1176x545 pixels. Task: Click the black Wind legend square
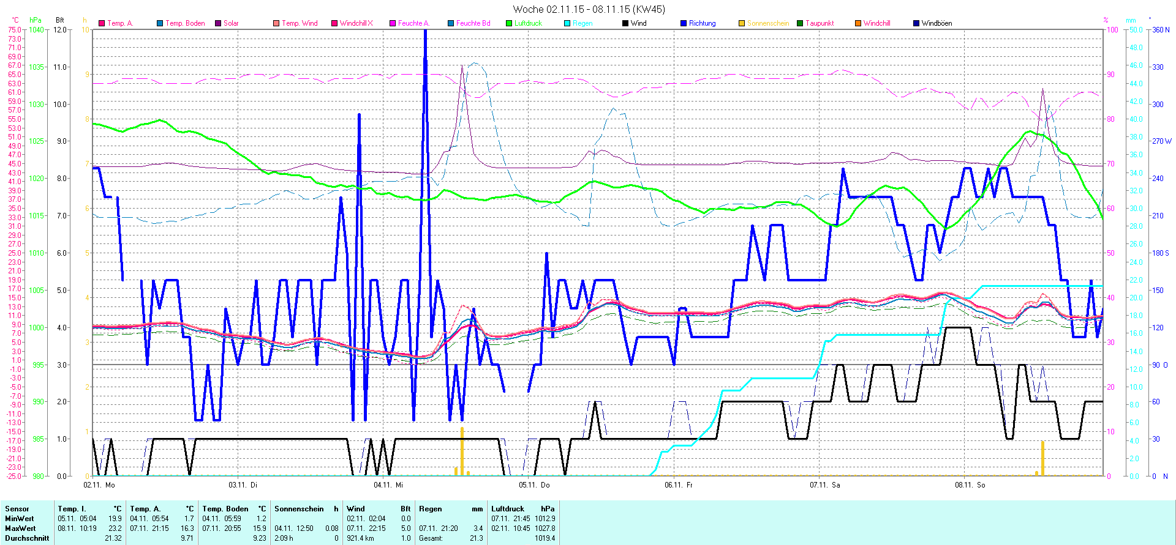point(625,23)
